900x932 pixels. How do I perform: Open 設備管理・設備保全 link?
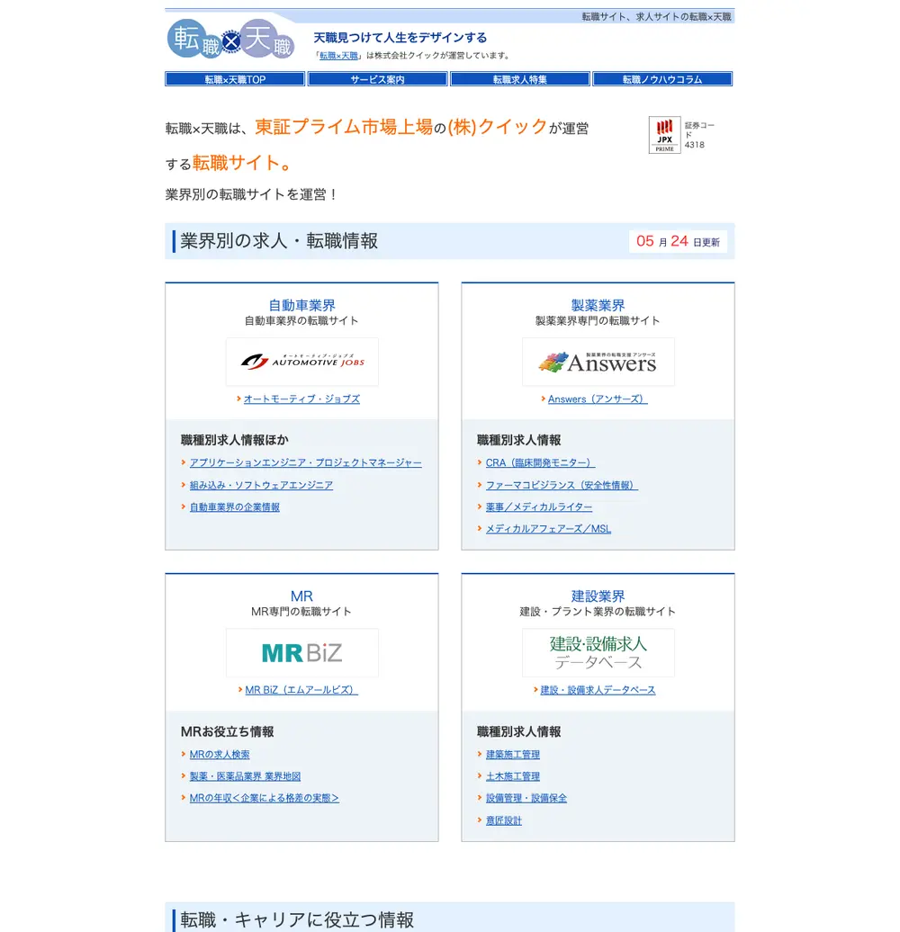point(526,798)
